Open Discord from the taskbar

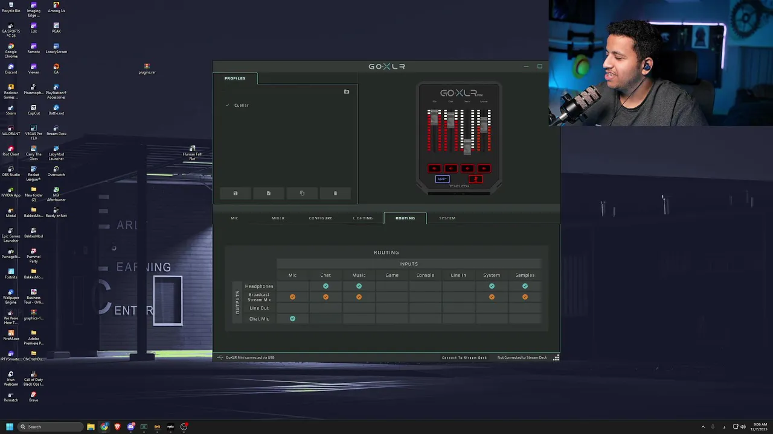pos(130,427)
